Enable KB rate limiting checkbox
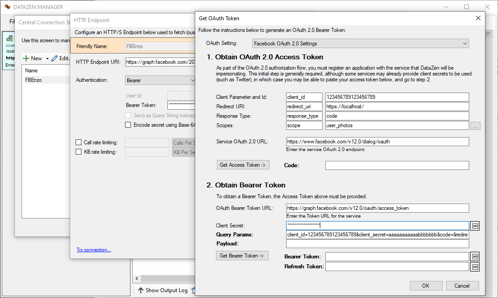Image resolution: width=498 pixels, height=298 pixels. pyautogui.click(x=78, y=152)
